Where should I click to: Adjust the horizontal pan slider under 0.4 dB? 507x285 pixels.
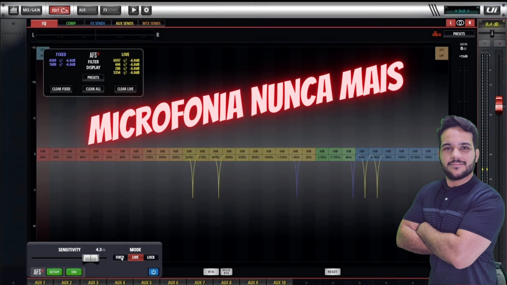[492, 33]
